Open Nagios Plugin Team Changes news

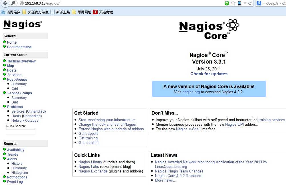point(179,171)
